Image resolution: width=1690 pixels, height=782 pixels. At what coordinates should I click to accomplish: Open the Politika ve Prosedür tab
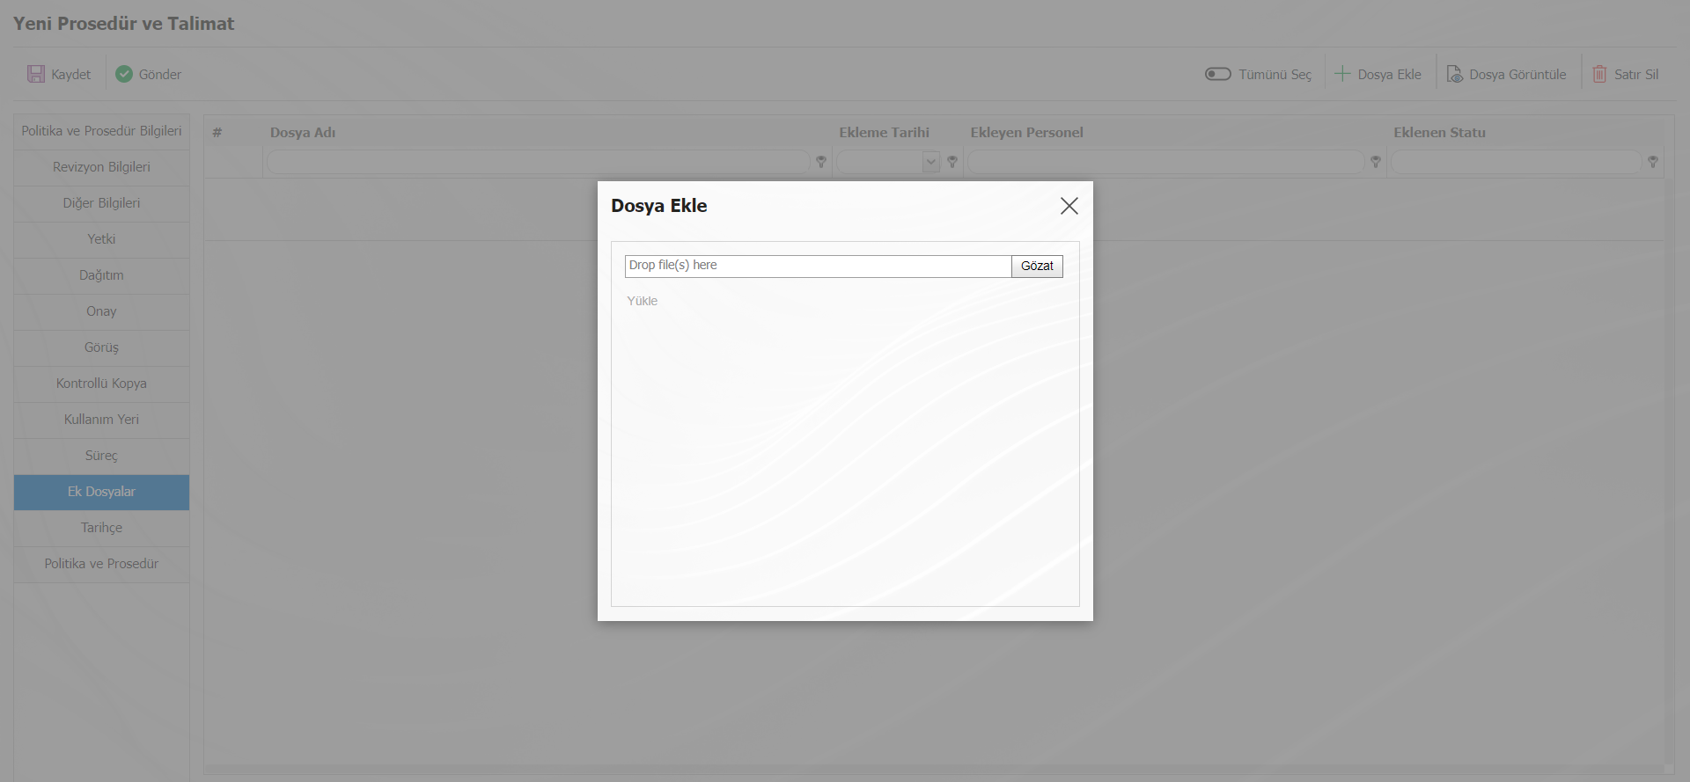[x=101, y=564]
